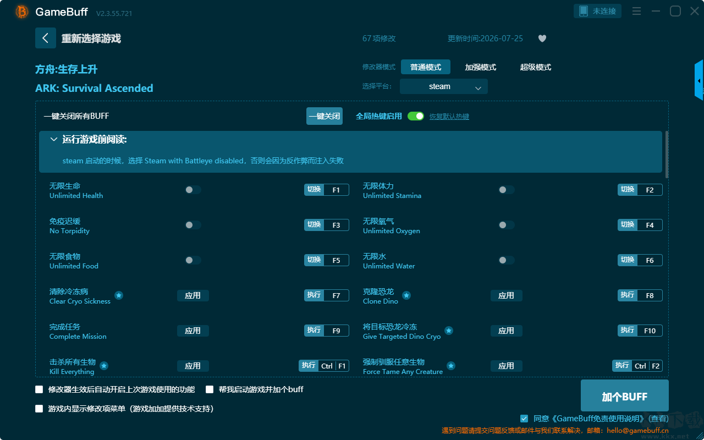The width and height of the screenshot is (704, 440).
Task: Click the cheat list vertical scrollbar
Action: [667, 154]
